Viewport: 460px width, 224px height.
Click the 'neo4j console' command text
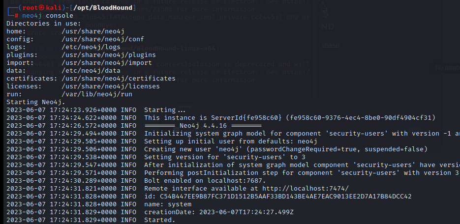[48, 16]
